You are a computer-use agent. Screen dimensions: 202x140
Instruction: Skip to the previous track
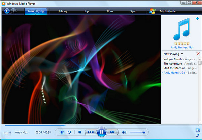(x=91, y=132)
